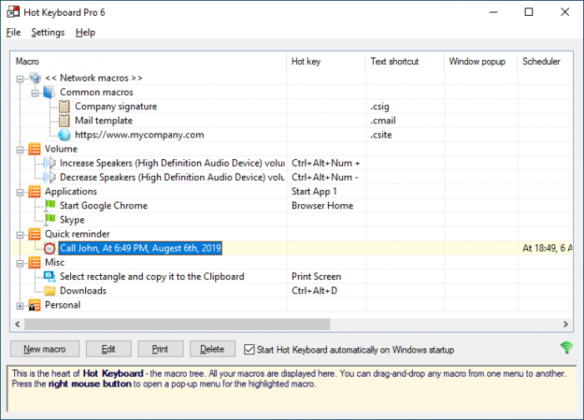Viewport: 584px width, 420px height.
Task: Collapse the Network macros tree node
Action: 20,79
